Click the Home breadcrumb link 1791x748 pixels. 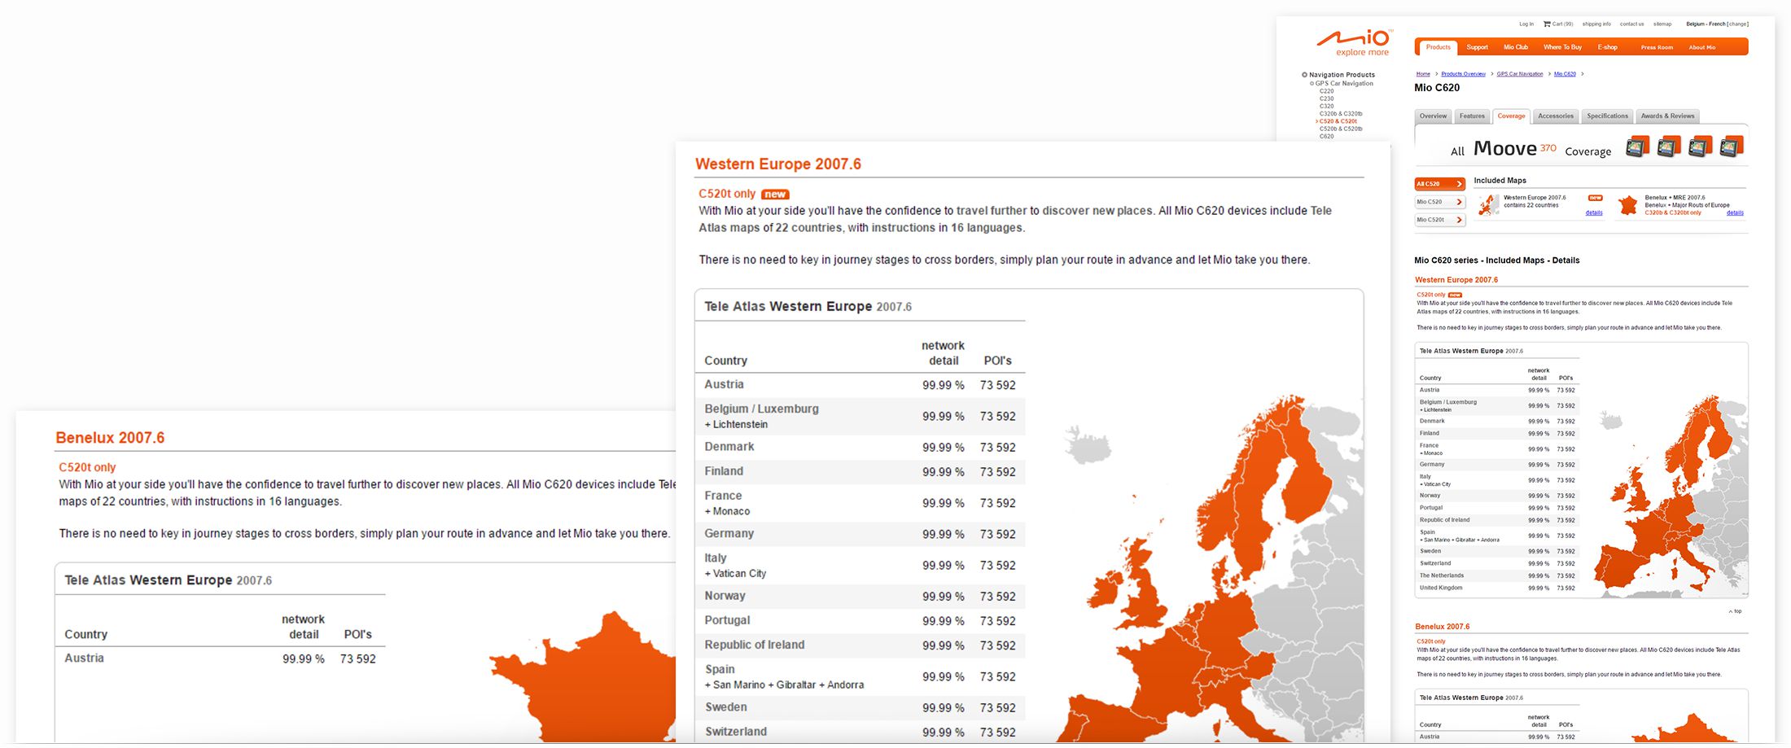pos(1423,74)
